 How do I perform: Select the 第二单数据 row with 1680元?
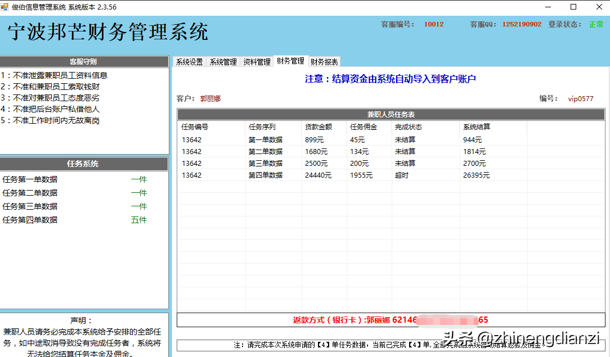[x=391, y=151]
